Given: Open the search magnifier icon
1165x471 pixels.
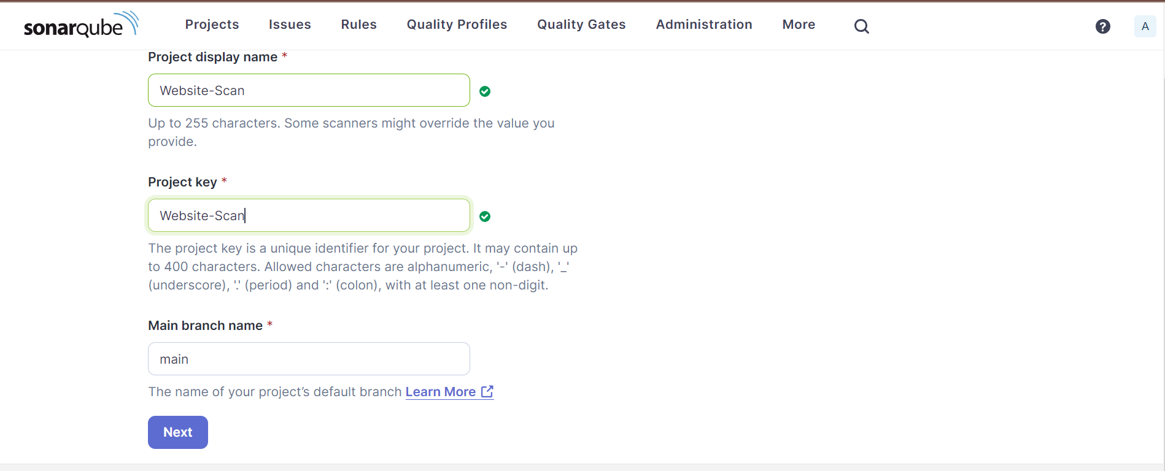Looking at the screenshot, I should pos(862,26).
